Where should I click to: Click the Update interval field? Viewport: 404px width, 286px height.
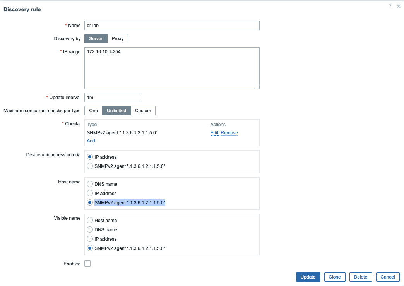[x=113, y=98]
